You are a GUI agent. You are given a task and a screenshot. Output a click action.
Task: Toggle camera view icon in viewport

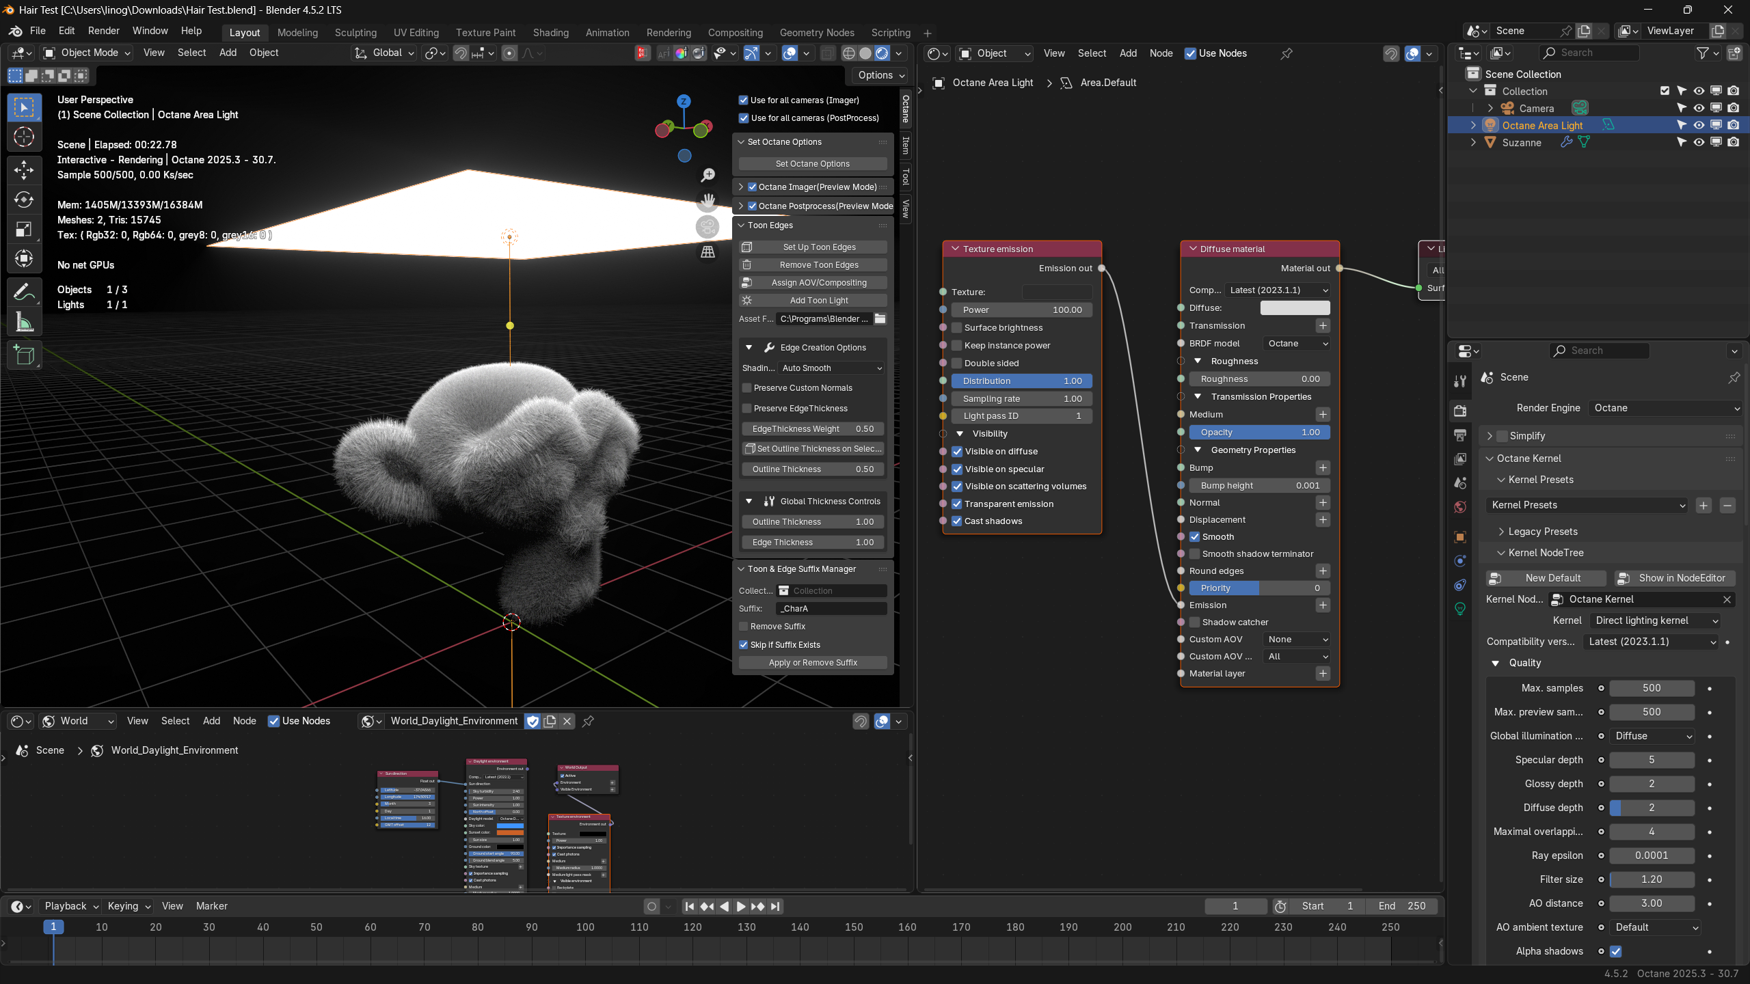coord(708,227)
